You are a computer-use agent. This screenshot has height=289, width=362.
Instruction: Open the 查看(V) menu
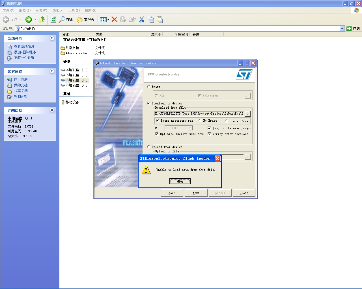coord(41,10)
